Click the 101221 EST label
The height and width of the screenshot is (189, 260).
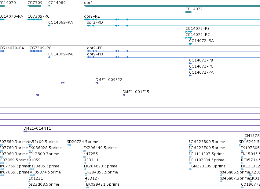tap(36, 178)
